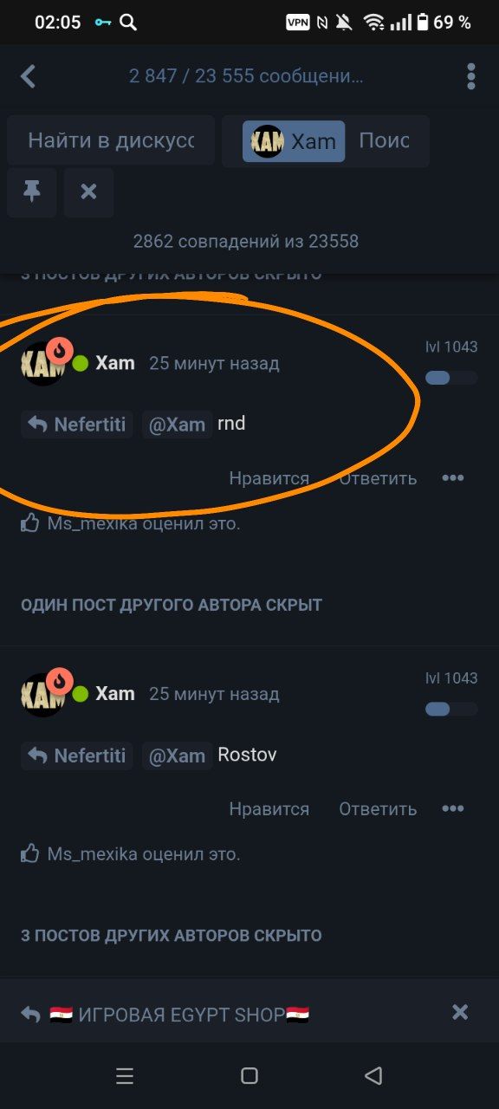Tap @Xam mention in the 'Rostov' post

click(x=177, y=756)
